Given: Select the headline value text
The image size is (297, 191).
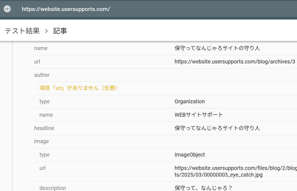Looking at the screenshot, I should click(217, 128).
